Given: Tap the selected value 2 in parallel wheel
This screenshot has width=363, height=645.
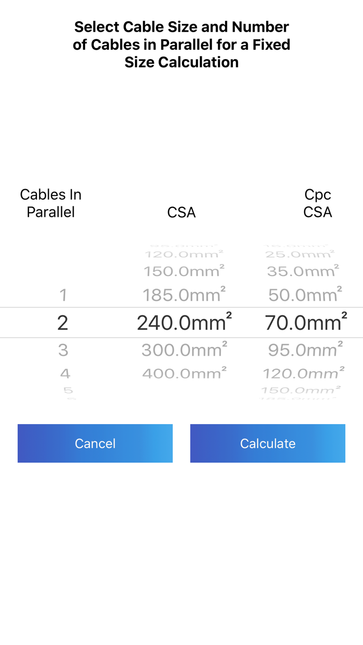Looking at the screenshot, I should (x=63, y=322).
